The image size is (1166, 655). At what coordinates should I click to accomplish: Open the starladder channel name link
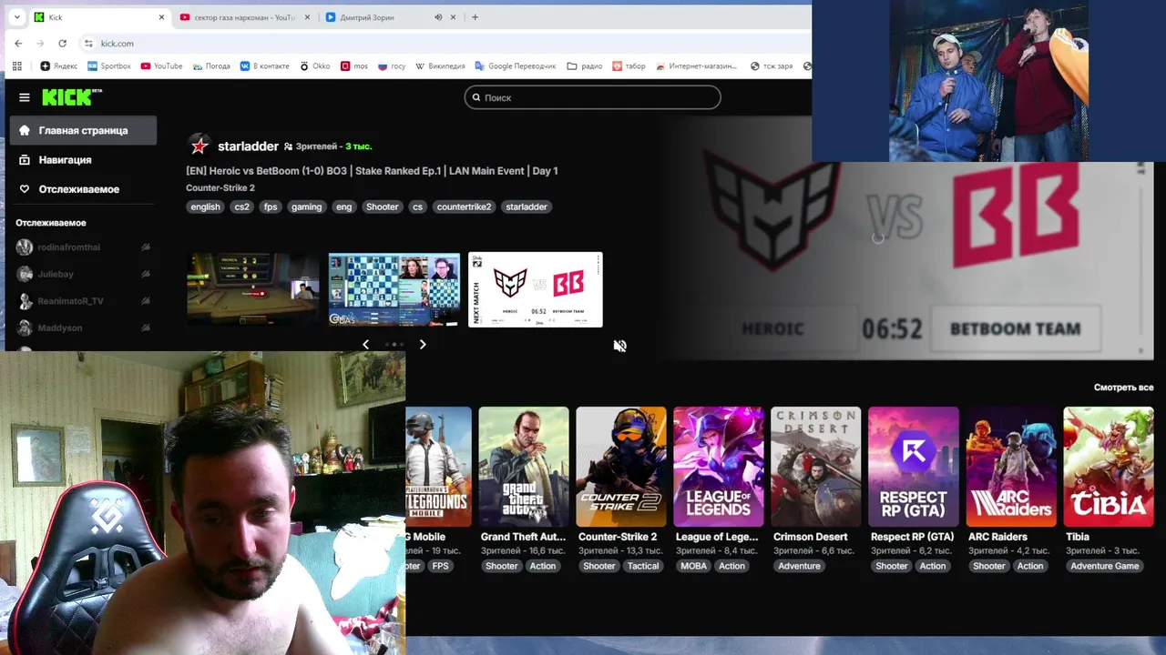248,146
